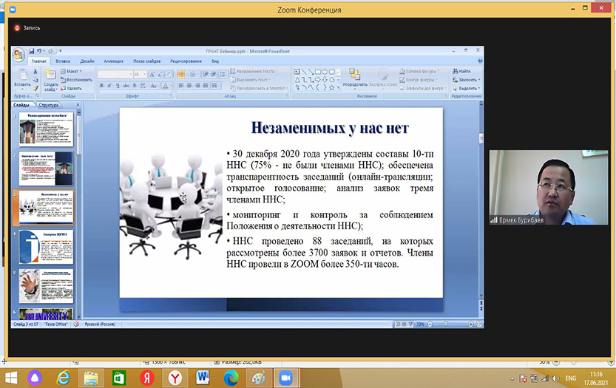Switch to the Анимация ribbon tab
The image size is (616, 388).
113,61
